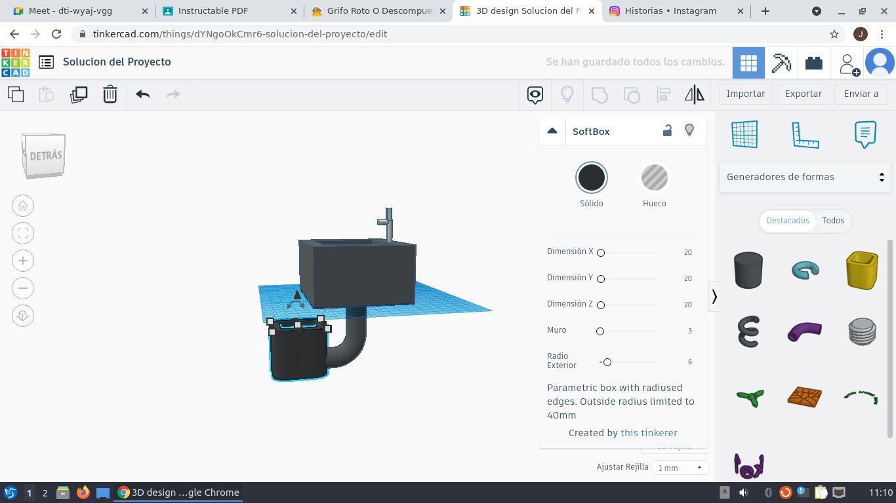Open the Blocks pickaxe mode

pos(781,63)
